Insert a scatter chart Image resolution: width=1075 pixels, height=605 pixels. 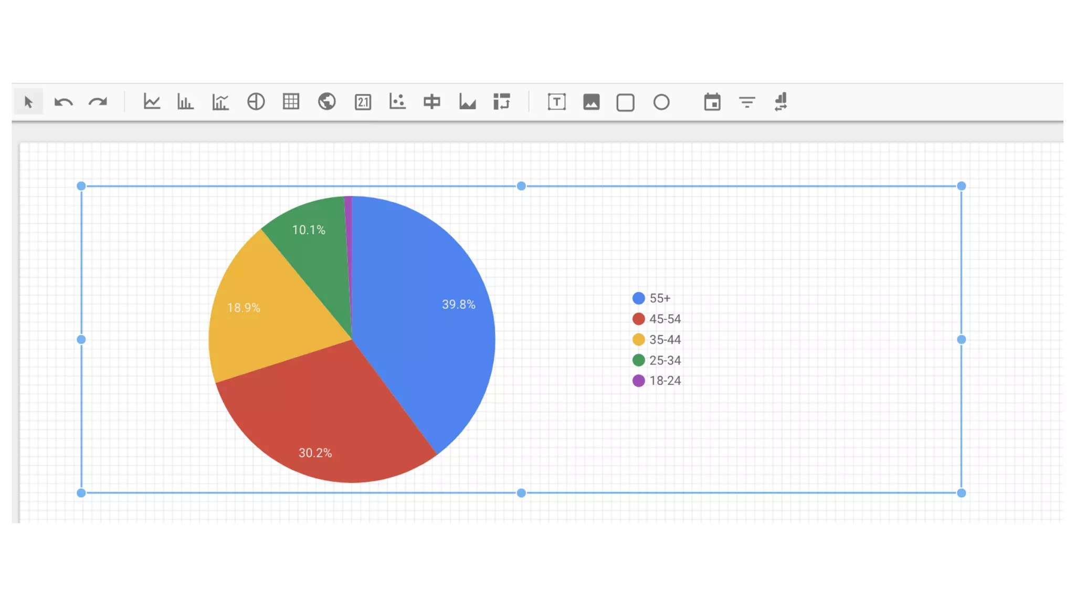coord(397,102)
